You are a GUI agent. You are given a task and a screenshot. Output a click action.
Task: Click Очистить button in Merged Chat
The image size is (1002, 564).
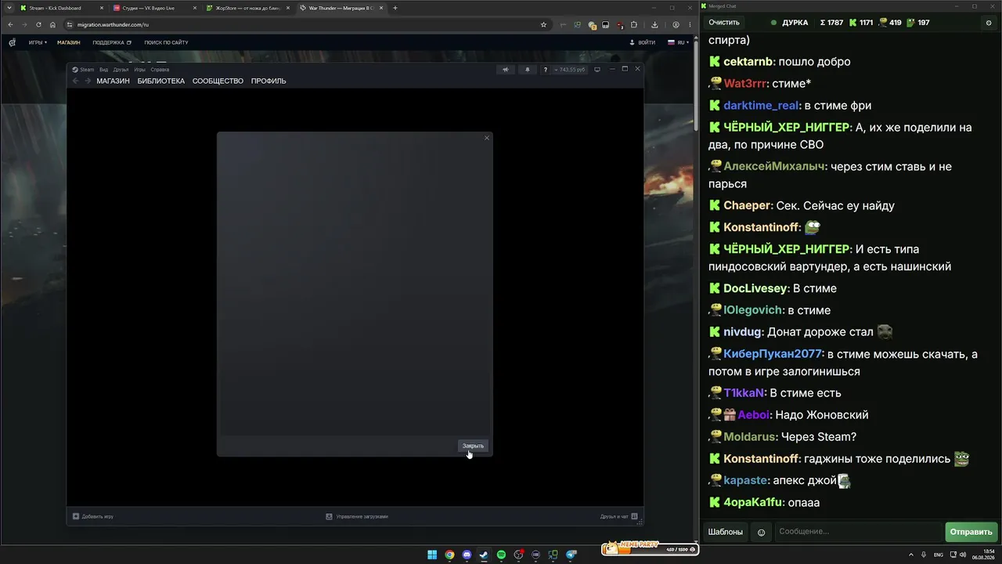pos(724,23)
